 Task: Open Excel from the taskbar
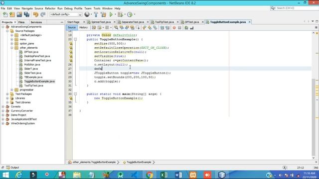point(164,175)
